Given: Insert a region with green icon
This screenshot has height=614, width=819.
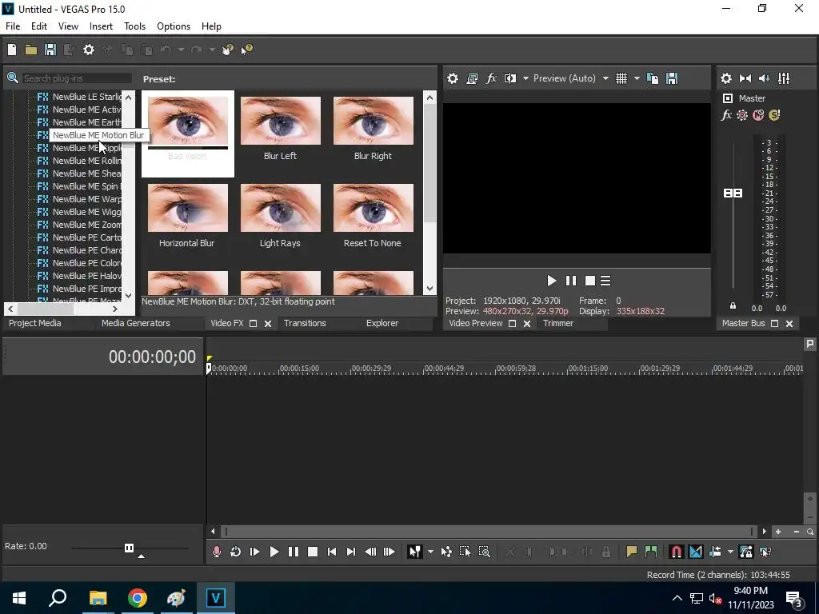Looking at the screenshot, I should pyautogui.click(x=651, y=552).
